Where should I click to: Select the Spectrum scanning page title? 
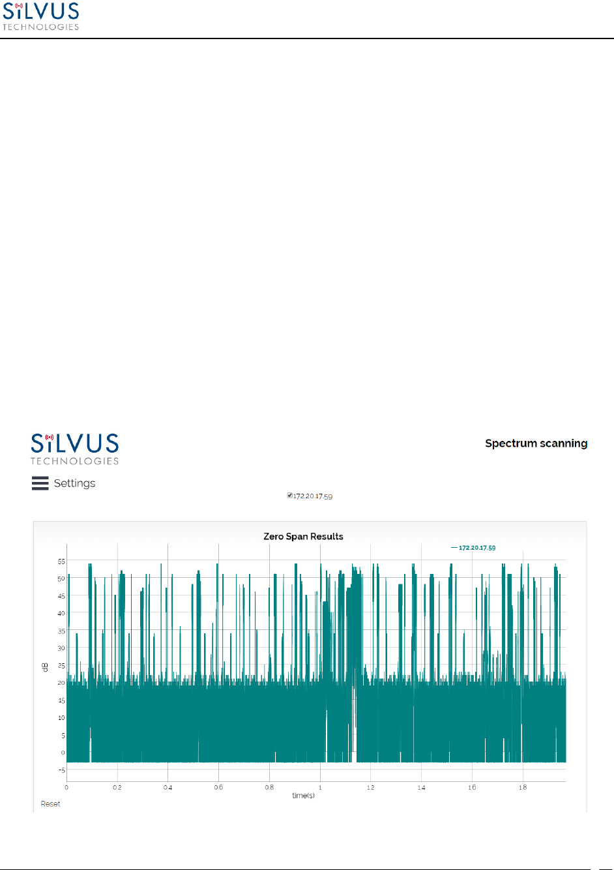pyautogui.click(x=536, y=443)
